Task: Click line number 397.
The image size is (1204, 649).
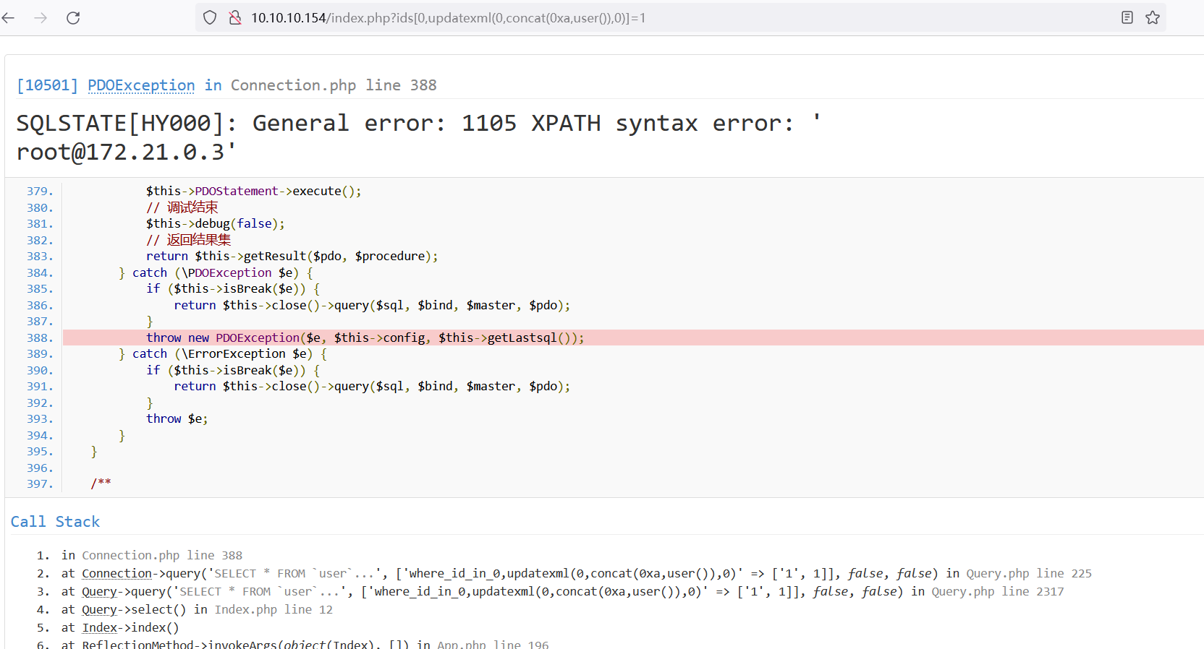Action: tap(40, 484)
